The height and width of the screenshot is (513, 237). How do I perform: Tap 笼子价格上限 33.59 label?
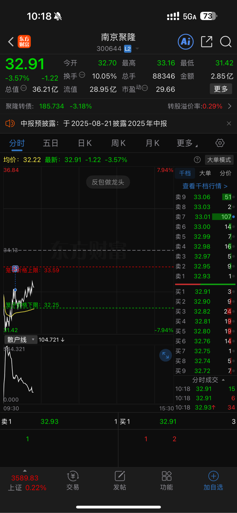tap(32, 270)
